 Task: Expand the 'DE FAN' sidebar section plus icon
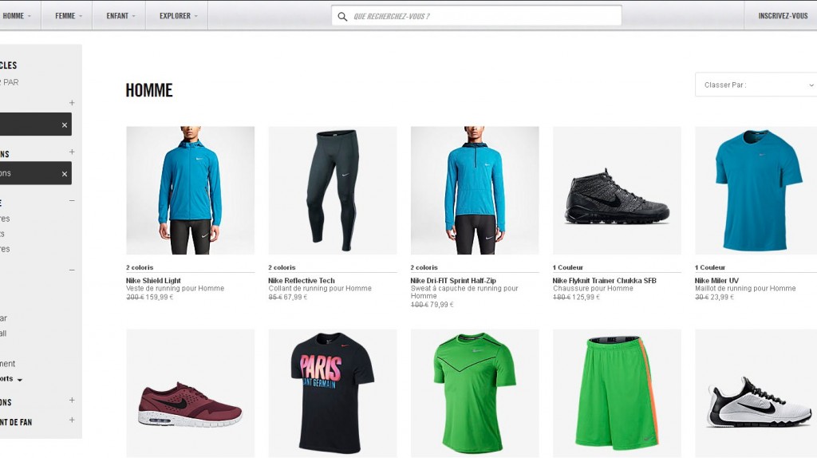(x=72, y=420)
